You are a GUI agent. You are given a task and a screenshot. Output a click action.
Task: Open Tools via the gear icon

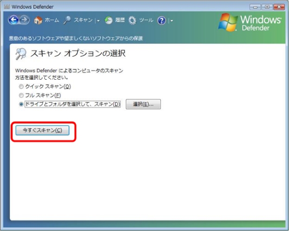[x=132, y=20]
